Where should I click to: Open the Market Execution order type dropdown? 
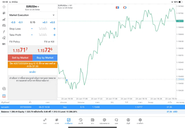[x=32, y=15]
